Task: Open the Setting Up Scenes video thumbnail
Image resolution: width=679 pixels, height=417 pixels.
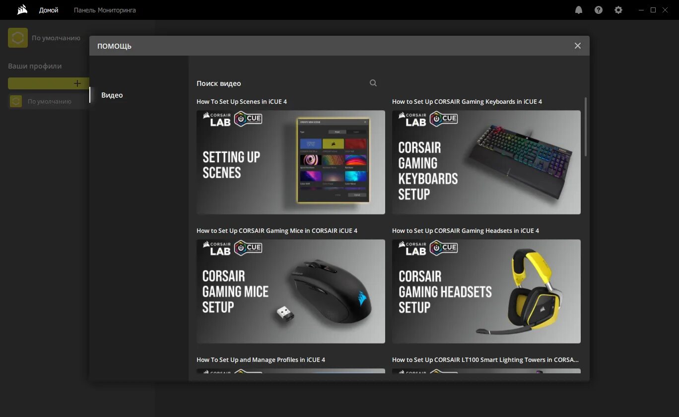Action: point(291,162)
